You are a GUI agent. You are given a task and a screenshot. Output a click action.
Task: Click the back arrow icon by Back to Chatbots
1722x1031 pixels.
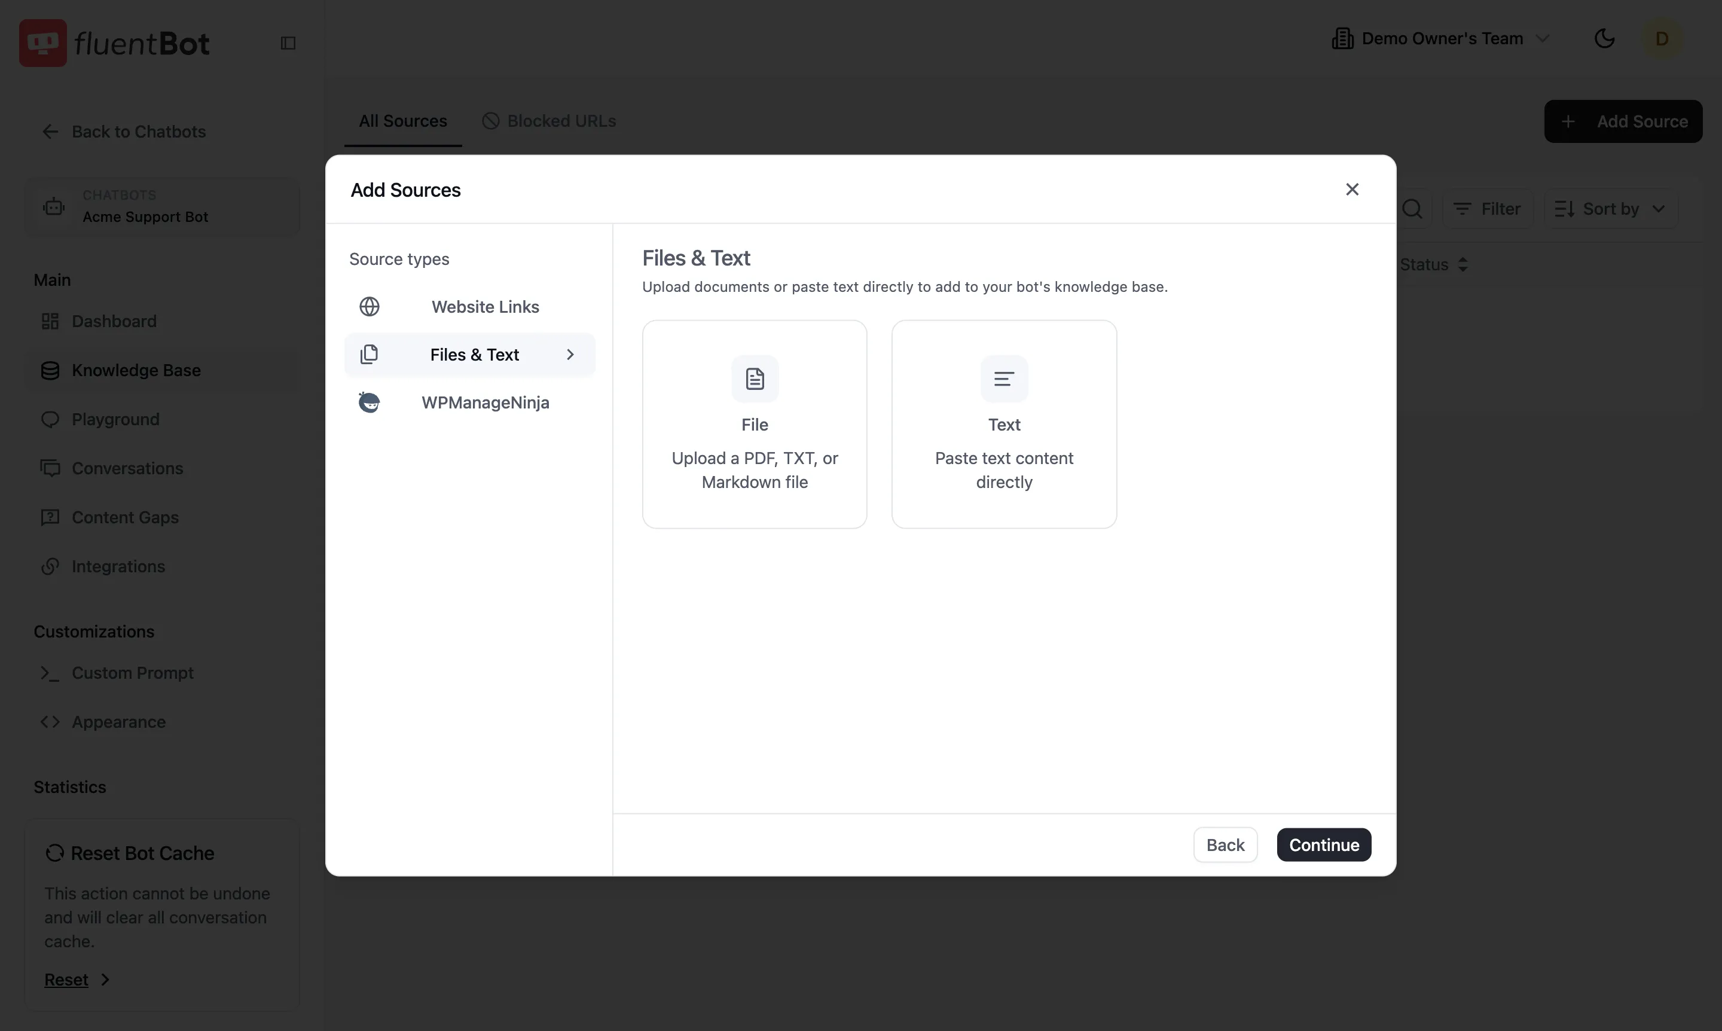[x=50, y=132]
